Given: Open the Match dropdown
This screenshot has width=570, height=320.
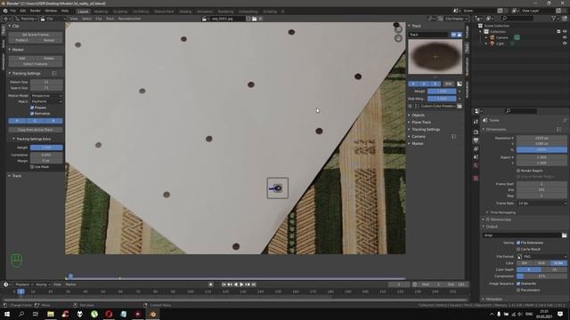Looking at the screenshot, I should coord(46,101).
